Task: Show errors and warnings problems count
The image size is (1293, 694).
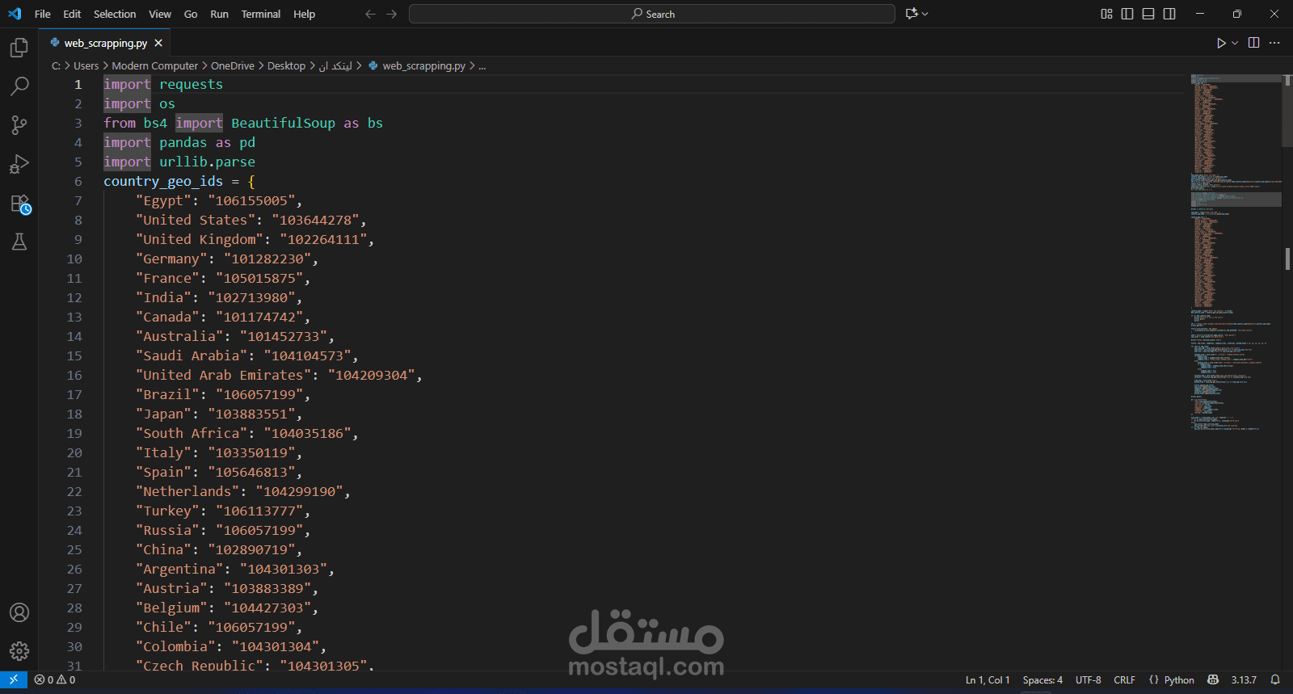Action: (55, 679)
